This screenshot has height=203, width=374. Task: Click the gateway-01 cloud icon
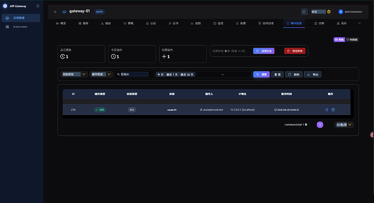(65, 12)
